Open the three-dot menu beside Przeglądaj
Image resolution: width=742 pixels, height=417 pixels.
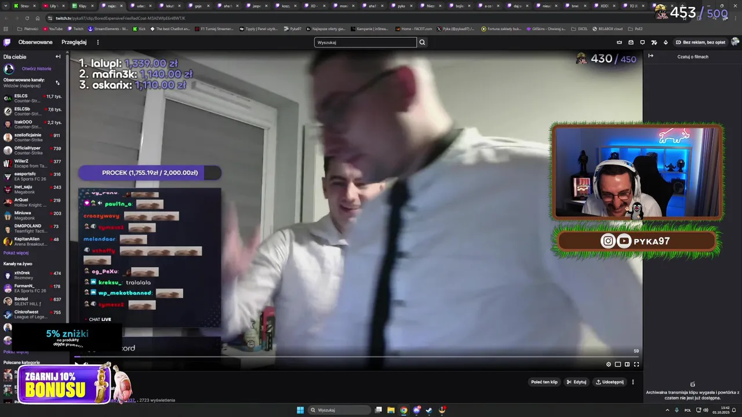[x=97, y=42]
